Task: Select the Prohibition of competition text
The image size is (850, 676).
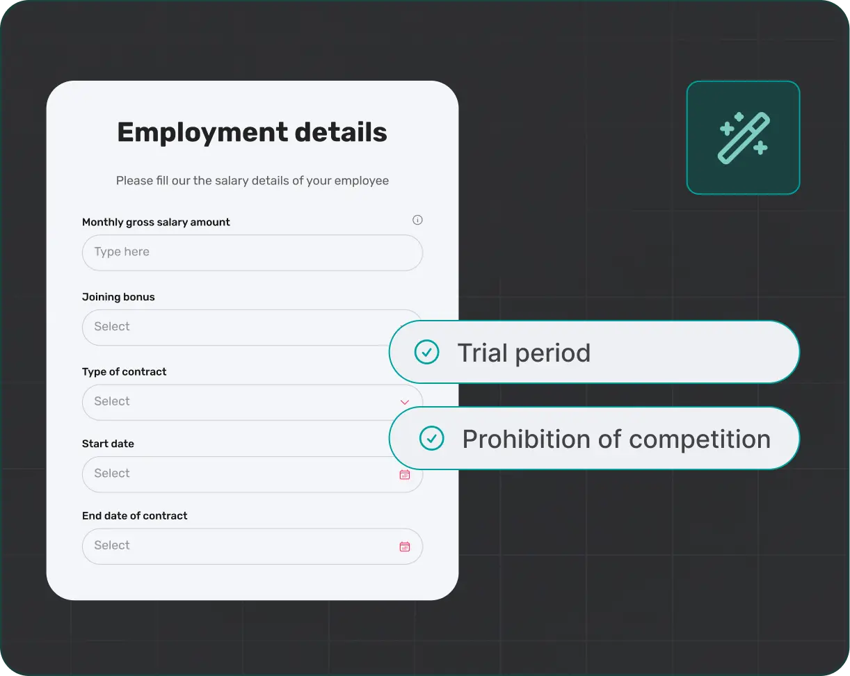Action: pos(616,439)
